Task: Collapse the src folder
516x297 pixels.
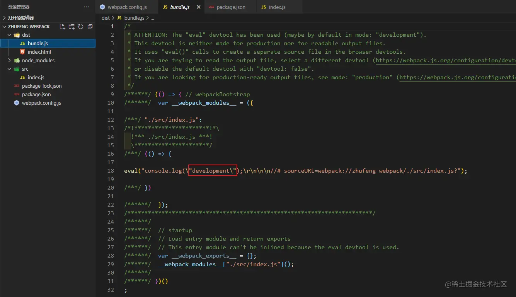Action: click(10, 69)
